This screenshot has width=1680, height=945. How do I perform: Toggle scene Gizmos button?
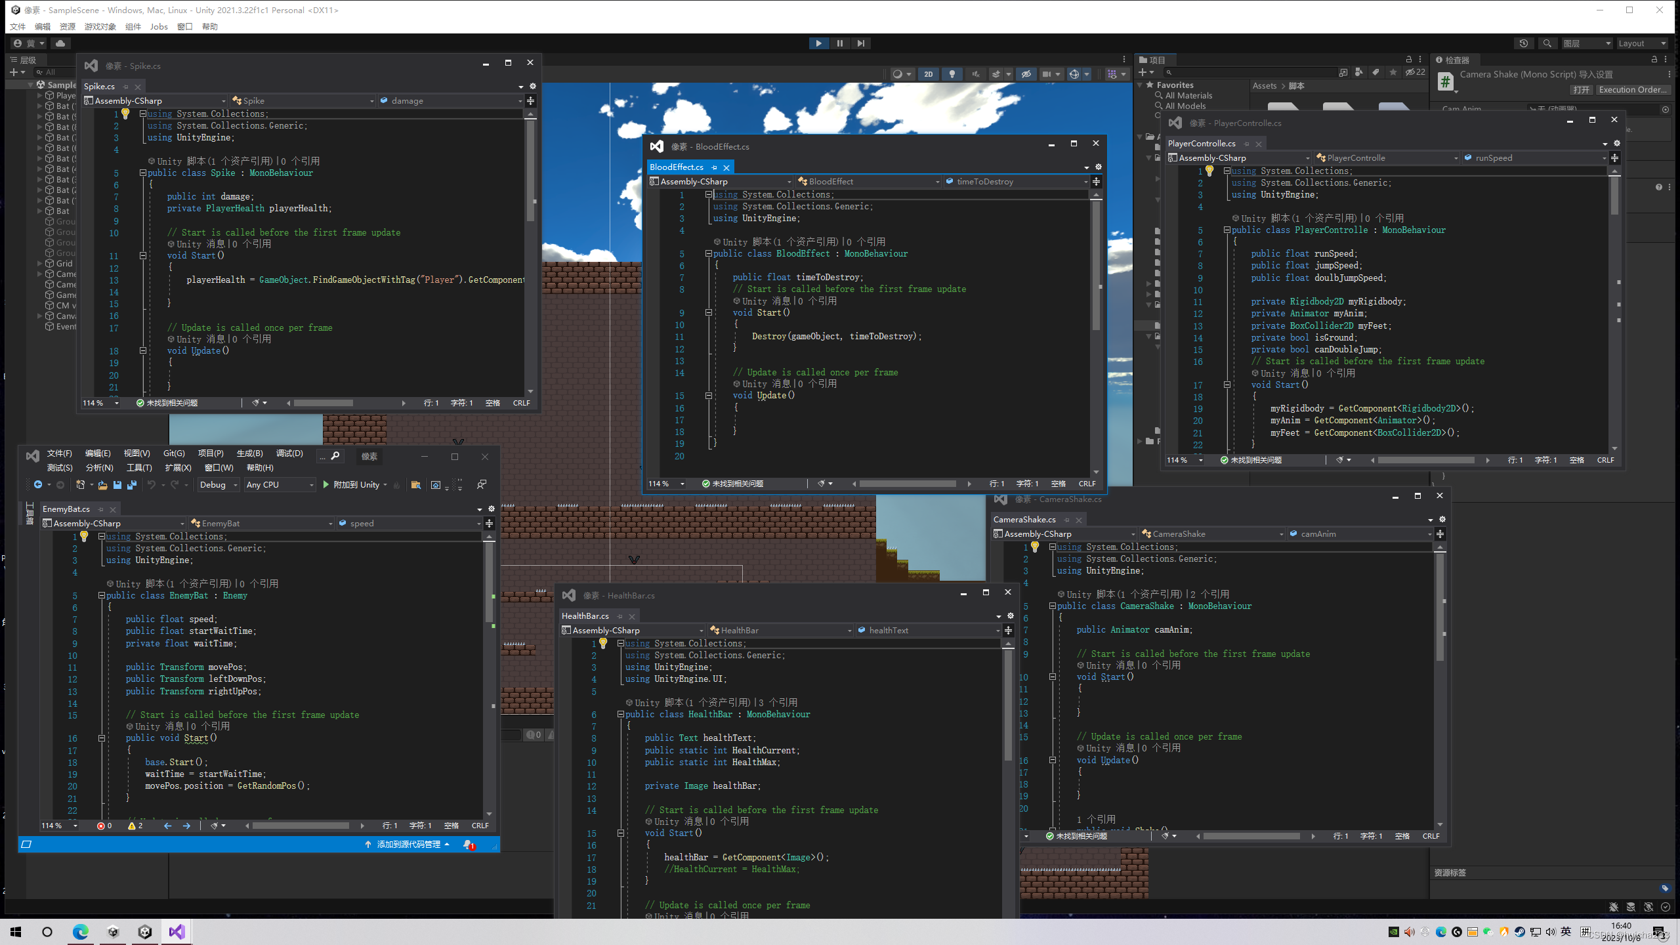click(1074, 74)
